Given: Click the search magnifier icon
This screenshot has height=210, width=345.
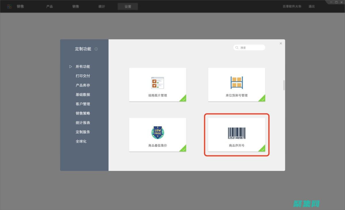Looking at the screenshot, I should pos(237,47).
